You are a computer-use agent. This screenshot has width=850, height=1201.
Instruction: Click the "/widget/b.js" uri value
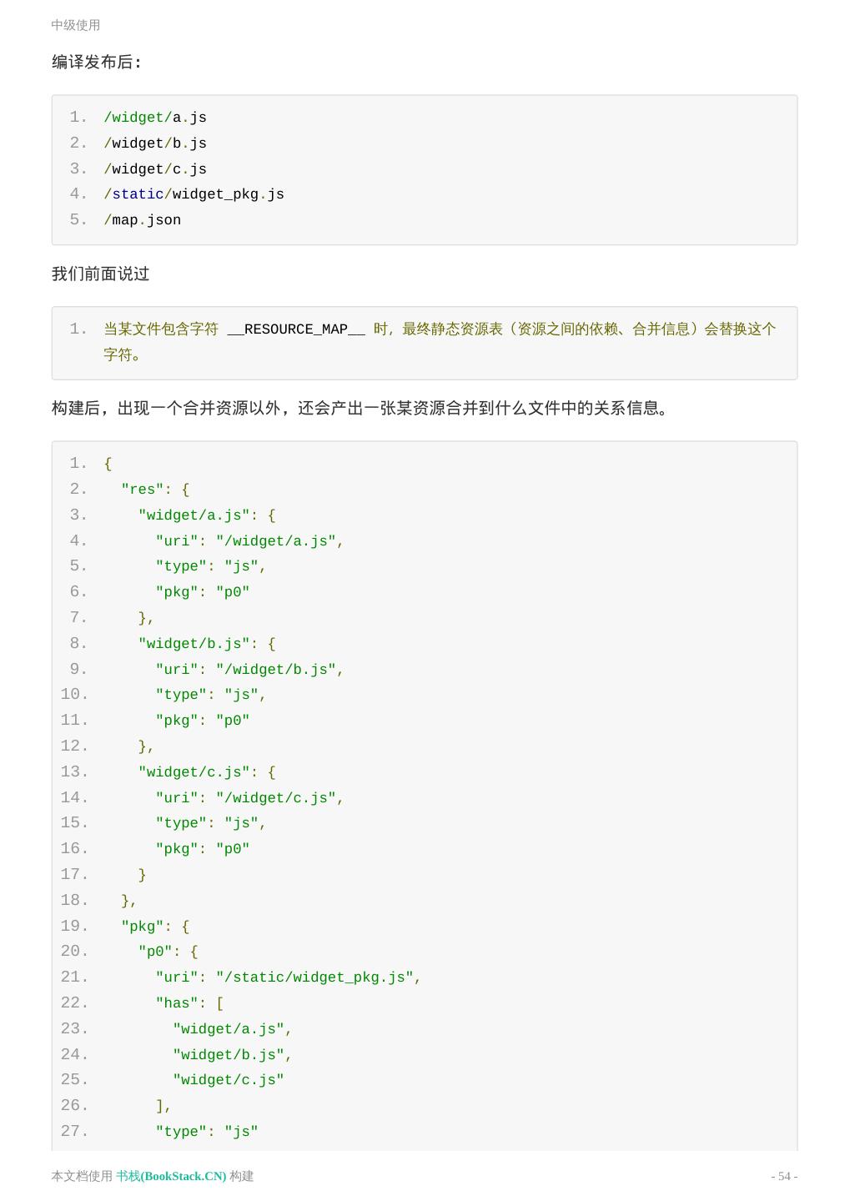[276, 670]
